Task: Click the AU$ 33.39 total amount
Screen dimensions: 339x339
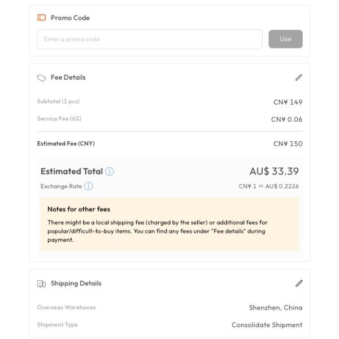Action: coord(274,171)
